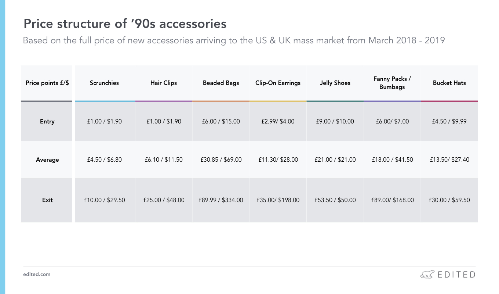
Task: Click the crimson color bar under Bucket Hats
Action: coord(449,101)
